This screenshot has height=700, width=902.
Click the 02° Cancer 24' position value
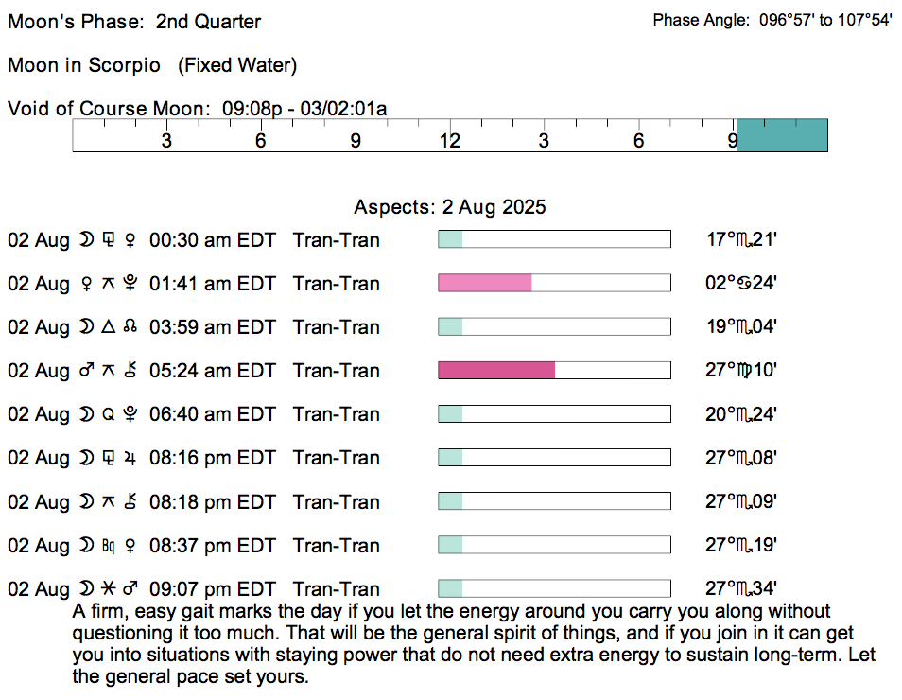(x=741, y=284)
